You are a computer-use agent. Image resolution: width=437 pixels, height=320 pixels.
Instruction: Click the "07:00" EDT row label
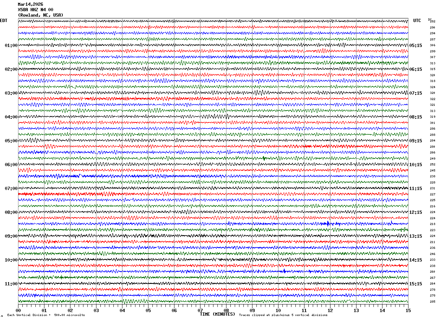point(11,189)
